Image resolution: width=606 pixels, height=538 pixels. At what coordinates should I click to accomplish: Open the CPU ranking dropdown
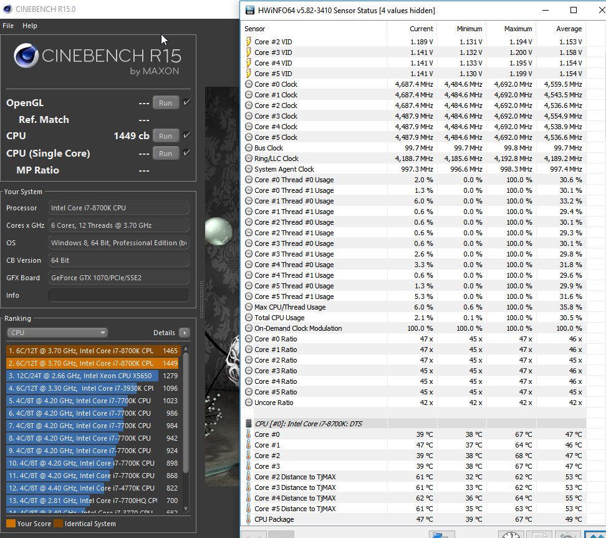(x=57, y=333)
